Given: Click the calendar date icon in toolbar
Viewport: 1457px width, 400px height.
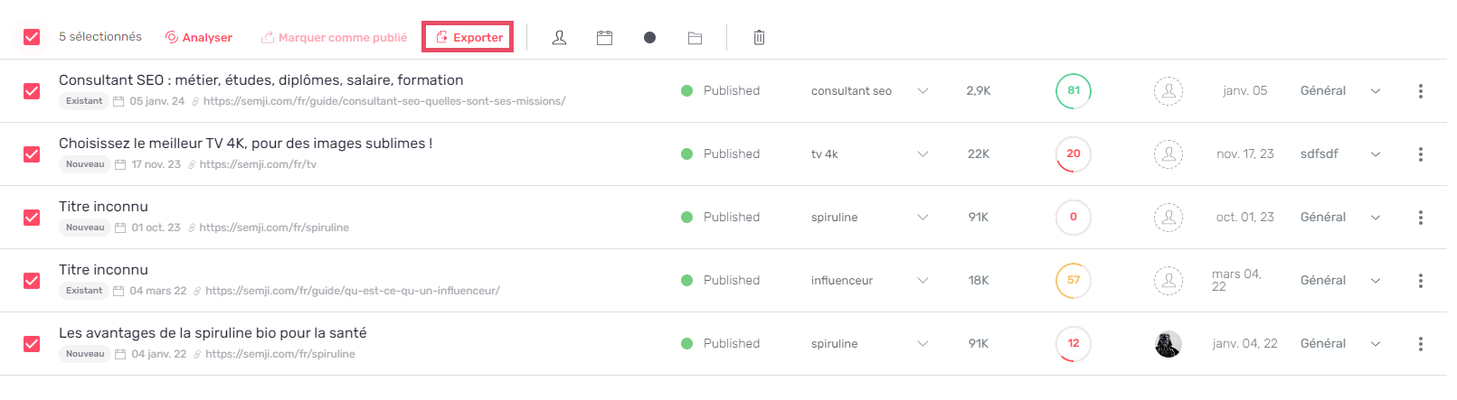Looking at the screenshot, I should pos(604,37).
